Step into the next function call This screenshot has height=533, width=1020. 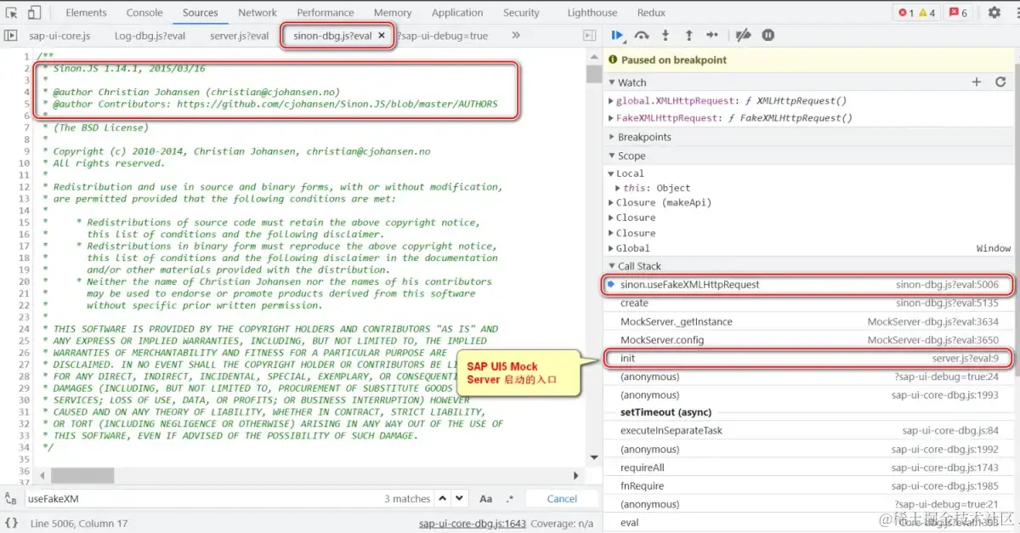pyautogui.click(x=666, y=36)
